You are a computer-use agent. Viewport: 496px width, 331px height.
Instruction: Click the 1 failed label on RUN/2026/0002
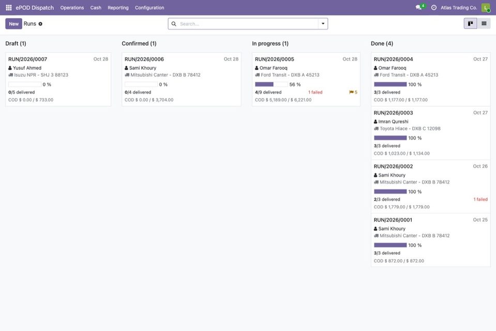480,199
